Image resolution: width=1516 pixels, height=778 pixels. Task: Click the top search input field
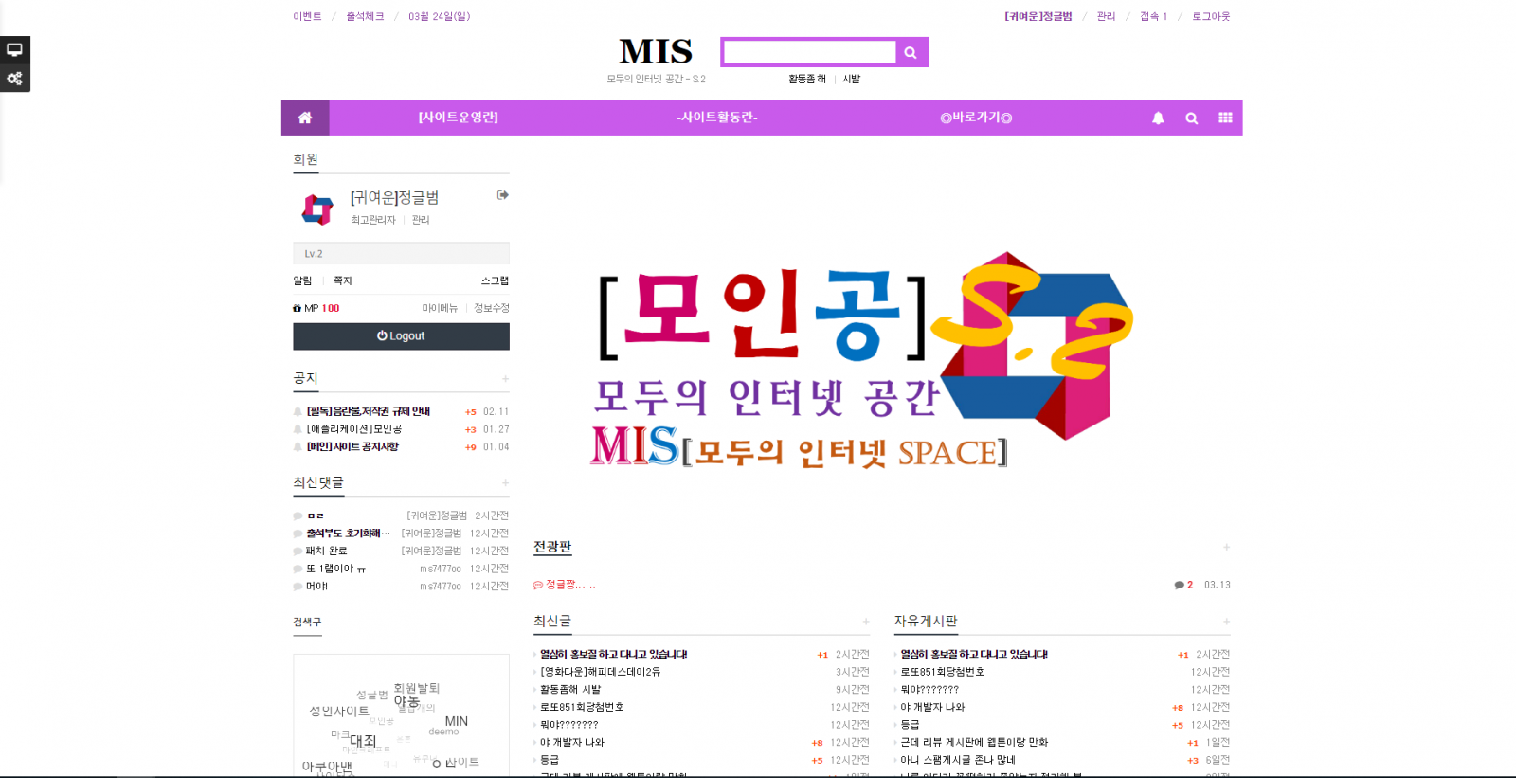[809, 52]
